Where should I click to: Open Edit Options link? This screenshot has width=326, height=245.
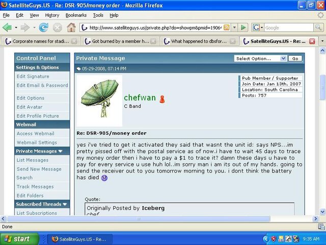[31, 98]
